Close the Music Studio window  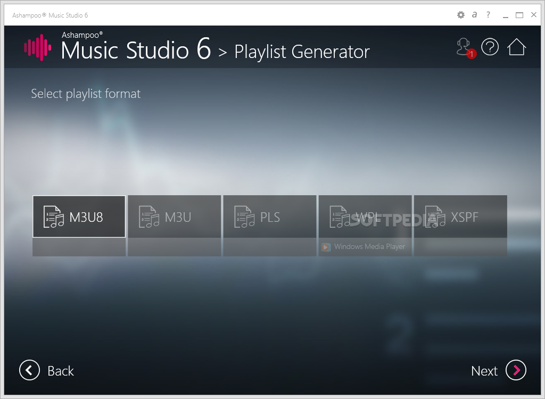click(534, 14)
